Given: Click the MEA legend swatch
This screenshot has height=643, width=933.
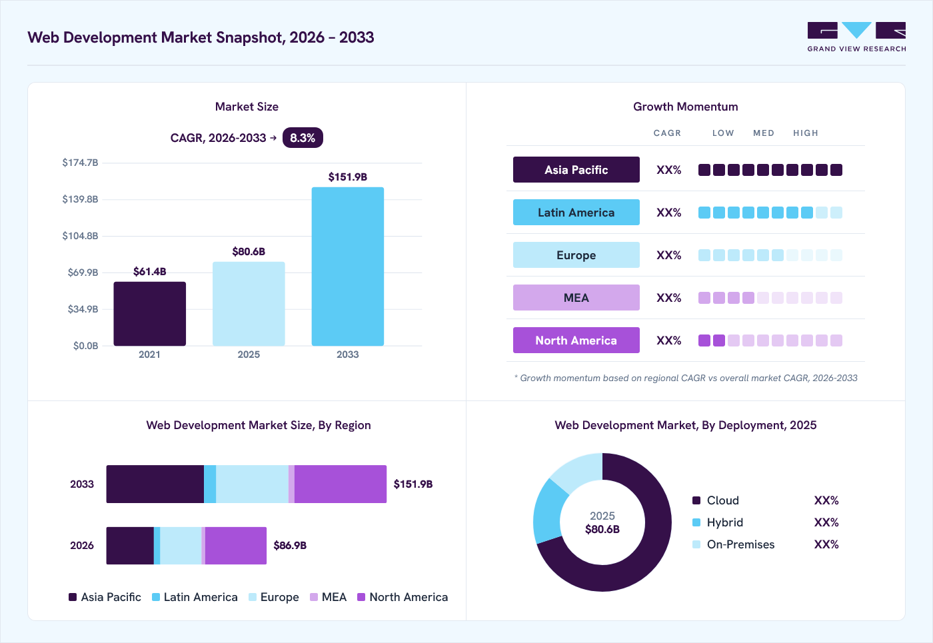Looking at the screenshot, I should [x=314, y=597].
